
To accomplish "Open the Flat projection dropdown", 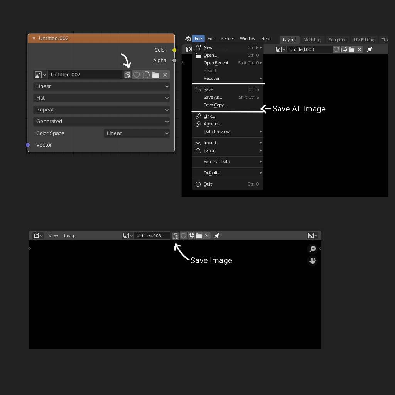I will 101,98.
